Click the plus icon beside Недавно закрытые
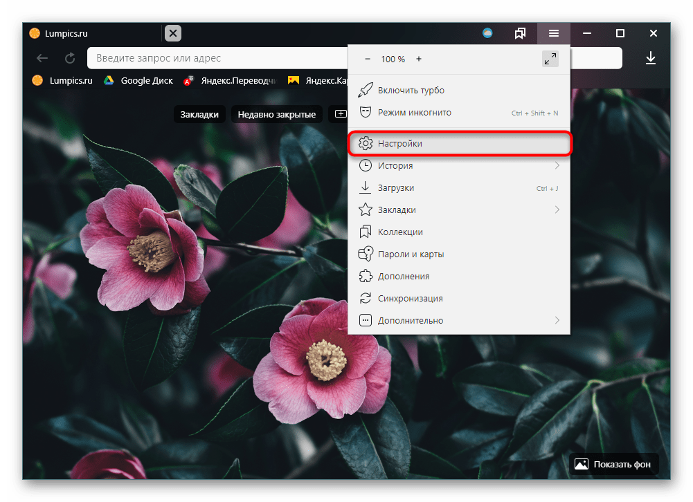Image resolution: width=693 pixels, height=502 pixels. (x=341, y=114)
